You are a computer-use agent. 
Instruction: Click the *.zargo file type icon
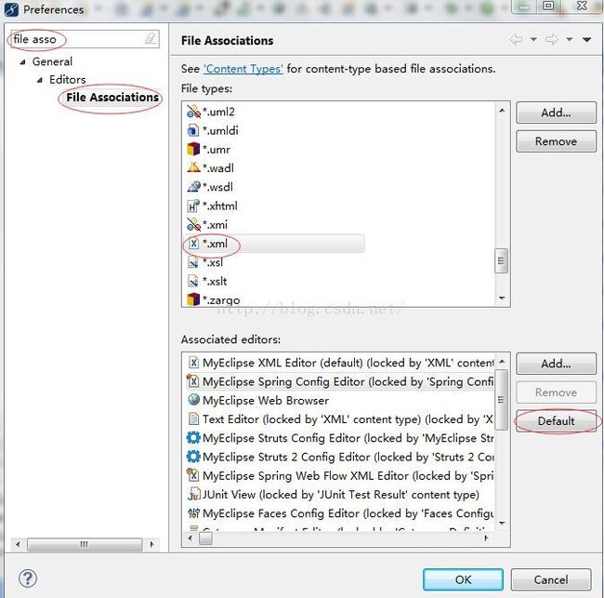point(193,299)
